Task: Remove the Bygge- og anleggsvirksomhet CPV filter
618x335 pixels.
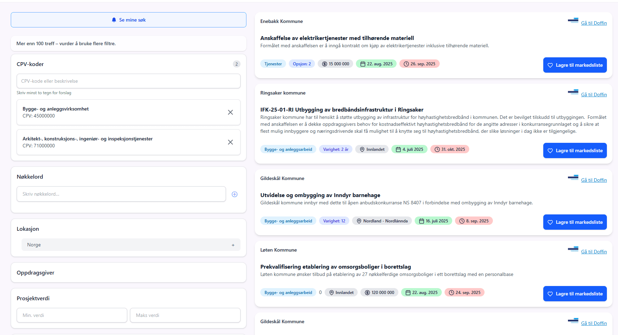Action: (230, 112)
